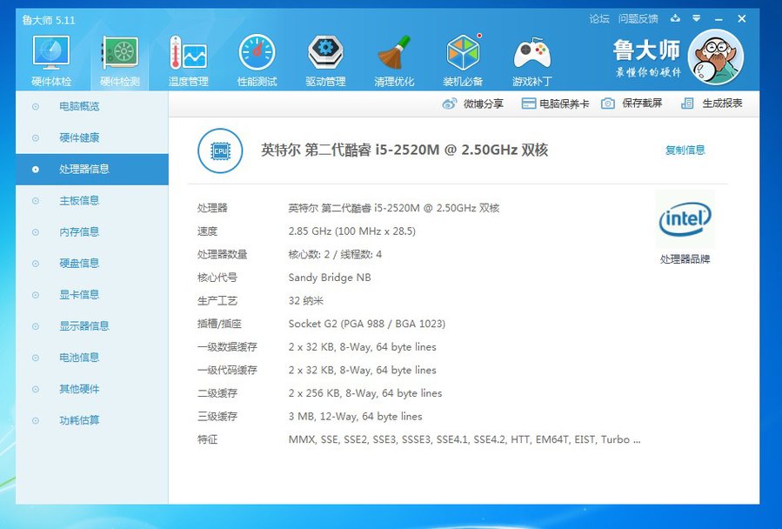
Task: Expand the title bar dropdown arrow menu
Action: coord(697,18)
